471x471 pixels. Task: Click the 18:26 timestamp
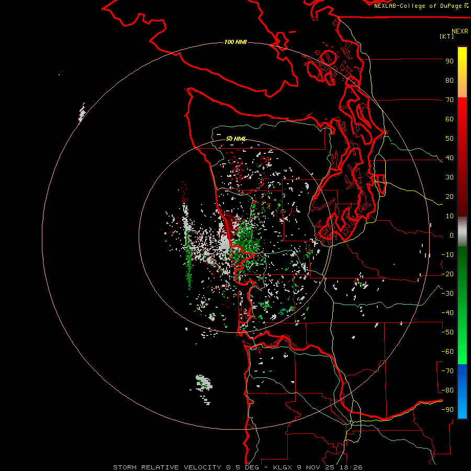[351, 467]
